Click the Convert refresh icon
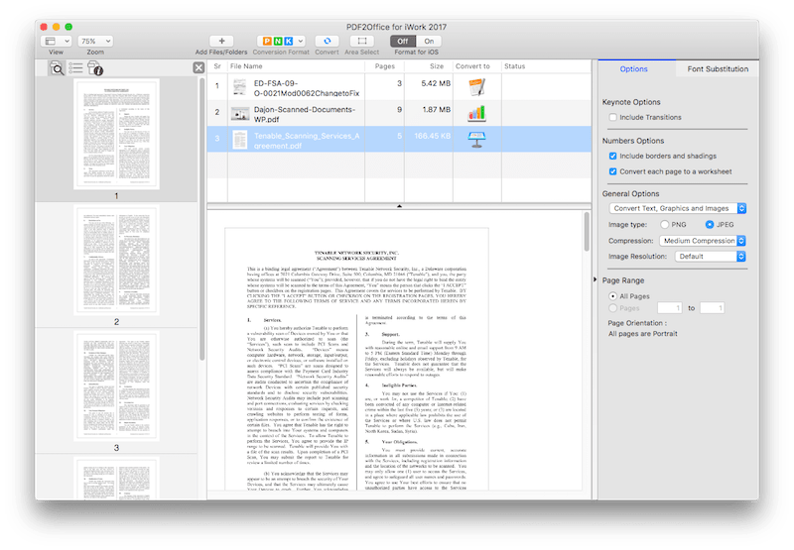Image resolution: width=794 pixels, height=550 pixels. click(x=328, y=41)
